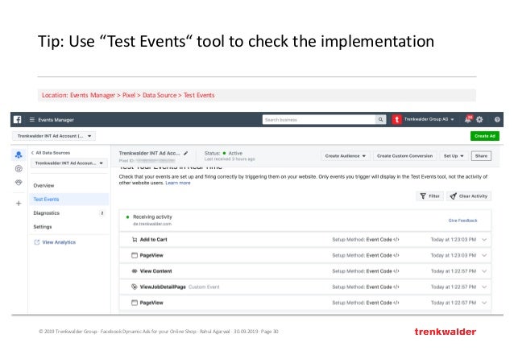This screenshot has width=514, height=363.
Task: Click the Events Manager title text
Action: point(56,120)
